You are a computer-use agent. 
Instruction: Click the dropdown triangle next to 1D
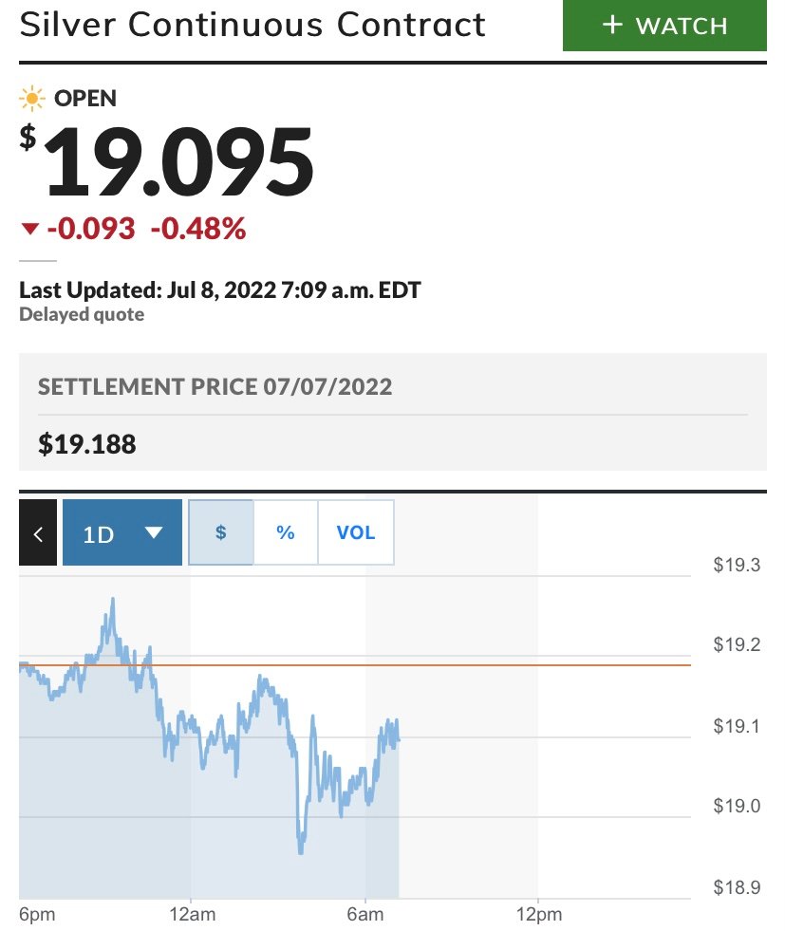[x=154, y=532]
